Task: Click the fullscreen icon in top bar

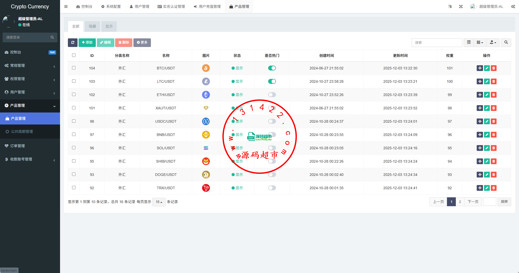Action: click(461, 7)
